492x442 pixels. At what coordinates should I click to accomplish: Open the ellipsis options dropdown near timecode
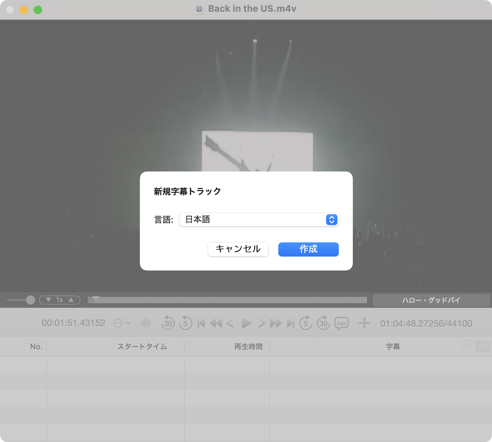[x=122, y=323]
